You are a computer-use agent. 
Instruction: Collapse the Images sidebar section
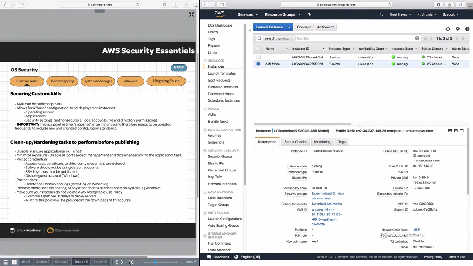click(x=205, y=109)
